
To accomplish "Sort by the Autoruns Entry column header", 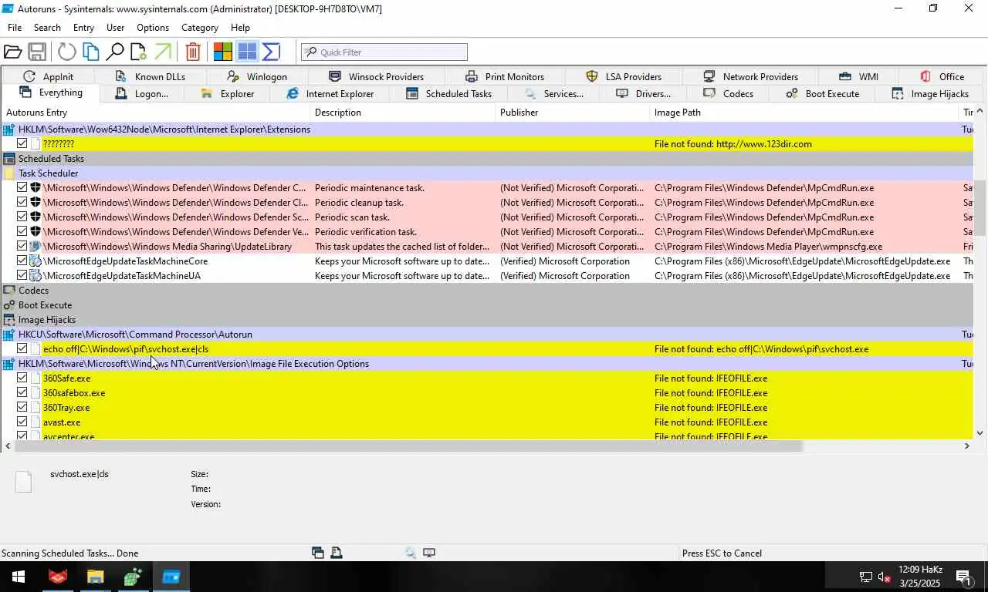I will pos(155,113).
